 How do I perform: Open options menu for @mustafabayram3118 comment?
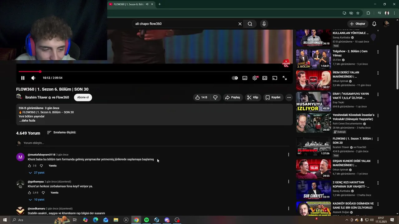[x=288, y=155]
